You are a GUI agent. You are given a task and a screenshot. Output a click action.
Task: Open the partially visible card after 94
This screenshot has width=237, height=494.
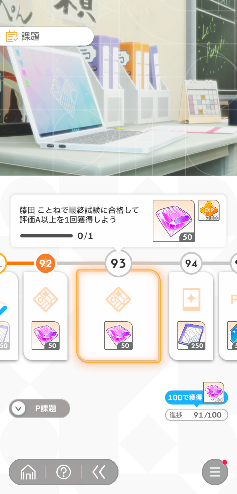point(228,316)
